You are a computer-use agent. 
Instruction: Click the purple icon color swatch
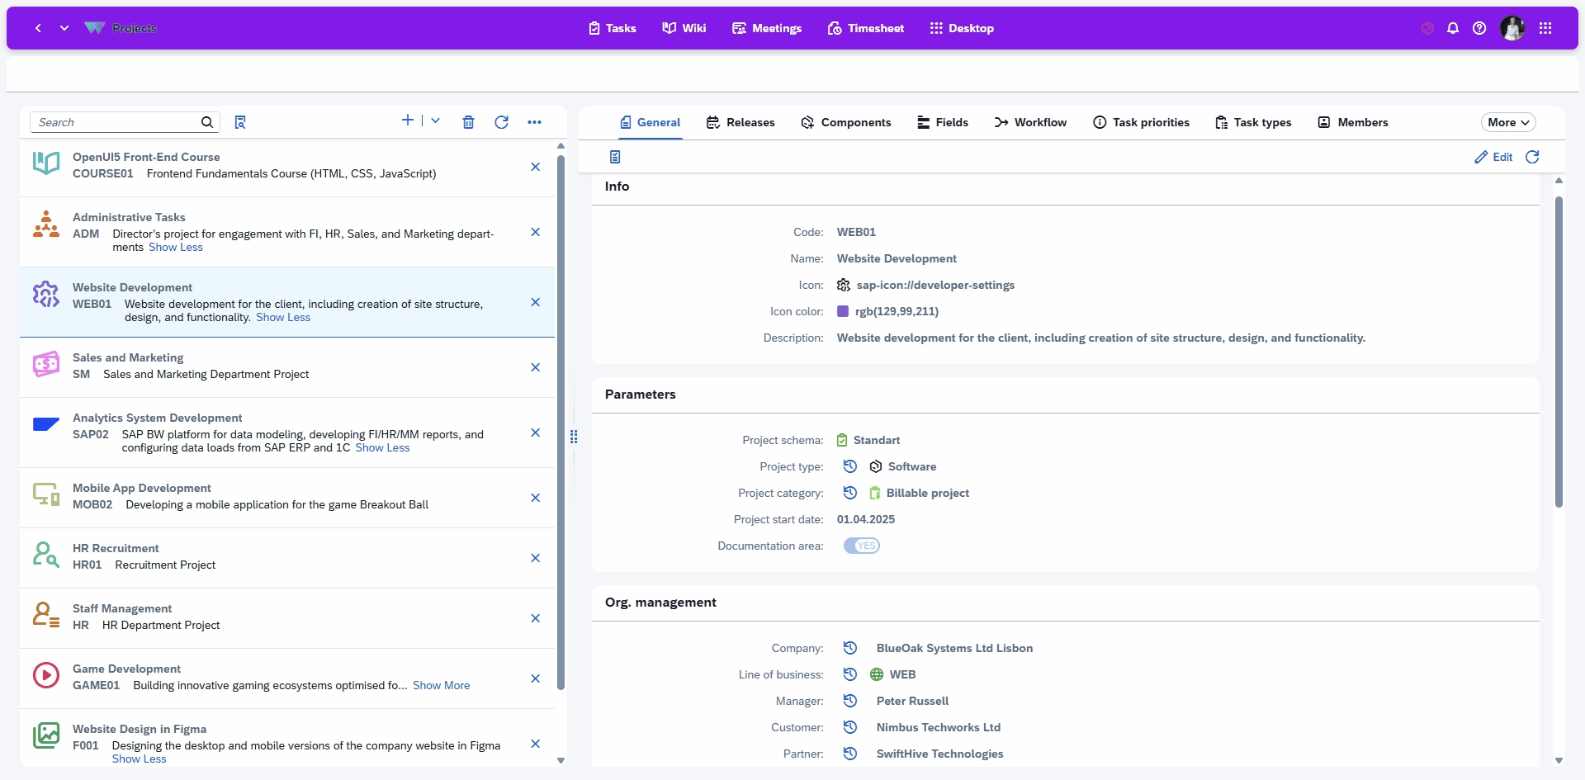[x=843, y=311]
